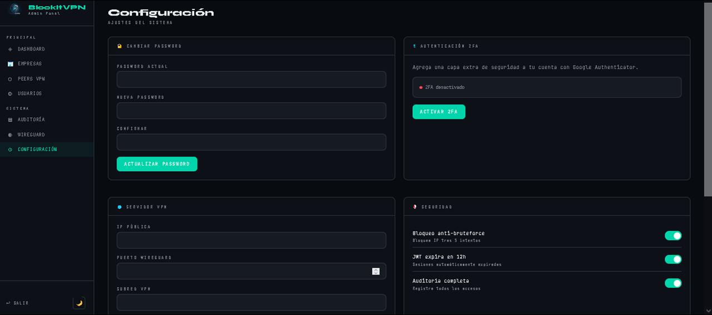Click Activar 2FA button
This screenshot has height=315, width=712.
pyautogui.click(x=439, y=112)
